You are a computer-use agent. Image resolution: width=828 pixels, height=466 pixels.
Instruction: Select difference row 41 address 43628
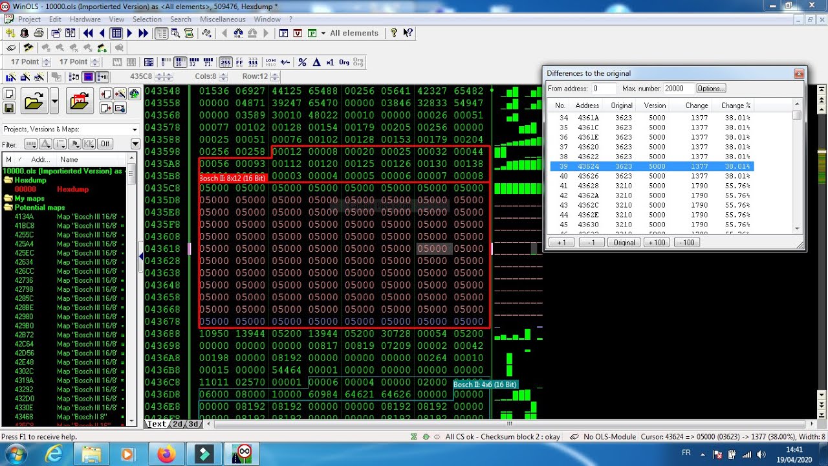[x=651, y=186]
